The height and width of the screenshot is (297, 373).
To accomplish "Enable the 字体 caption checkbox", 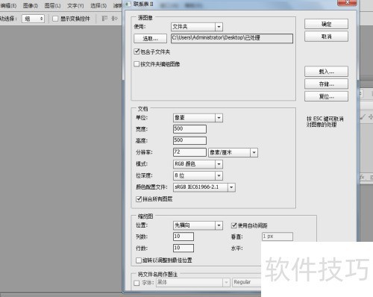I will pyautogui.click(x=137, y=283).
